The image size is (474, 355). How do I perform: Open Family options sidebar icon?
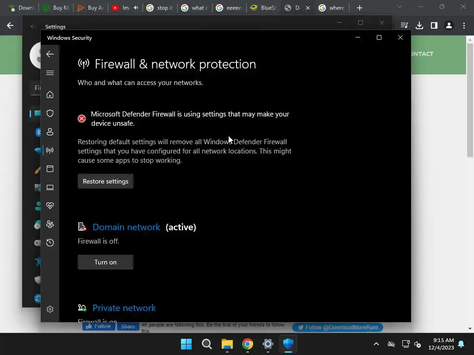click(50, 224)
